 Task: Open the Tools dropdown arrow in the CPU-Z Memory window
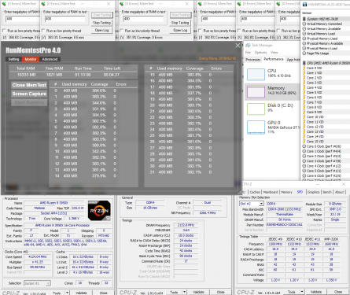[x=185, y=292]
